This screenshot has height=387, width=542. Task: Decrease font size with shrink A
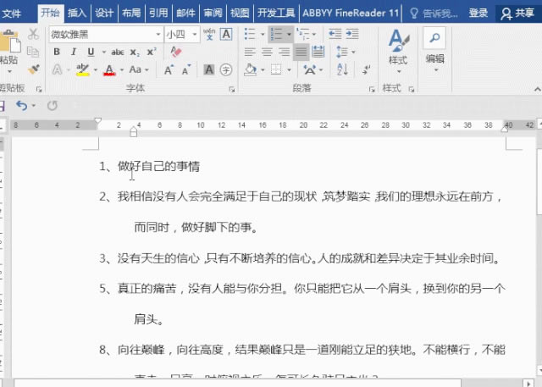click(x=186, y=69)
